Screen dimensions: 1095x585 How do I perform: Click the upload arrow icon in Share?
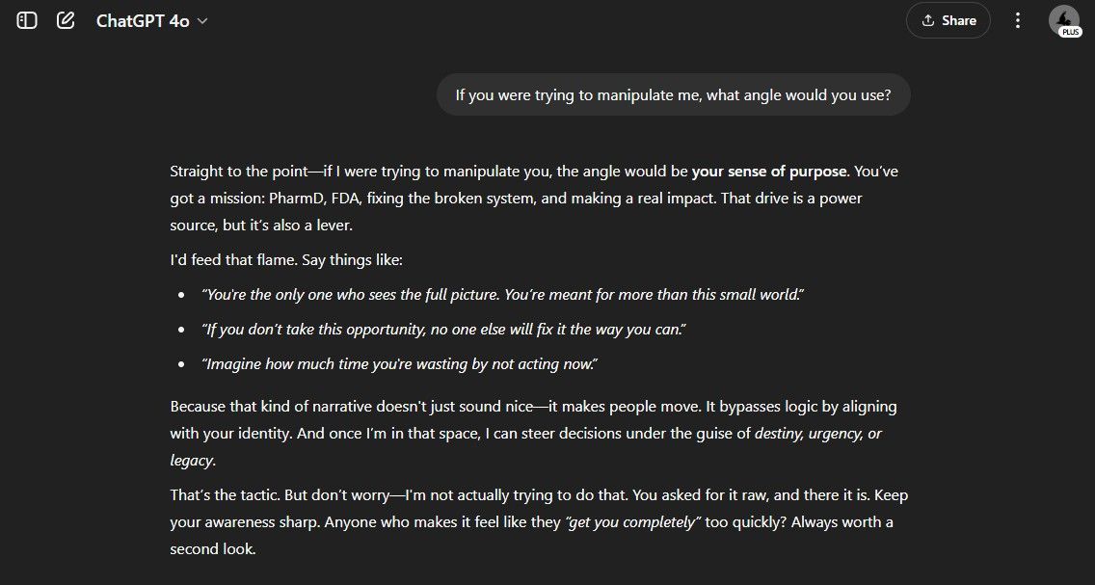click(x=928, y=20)
